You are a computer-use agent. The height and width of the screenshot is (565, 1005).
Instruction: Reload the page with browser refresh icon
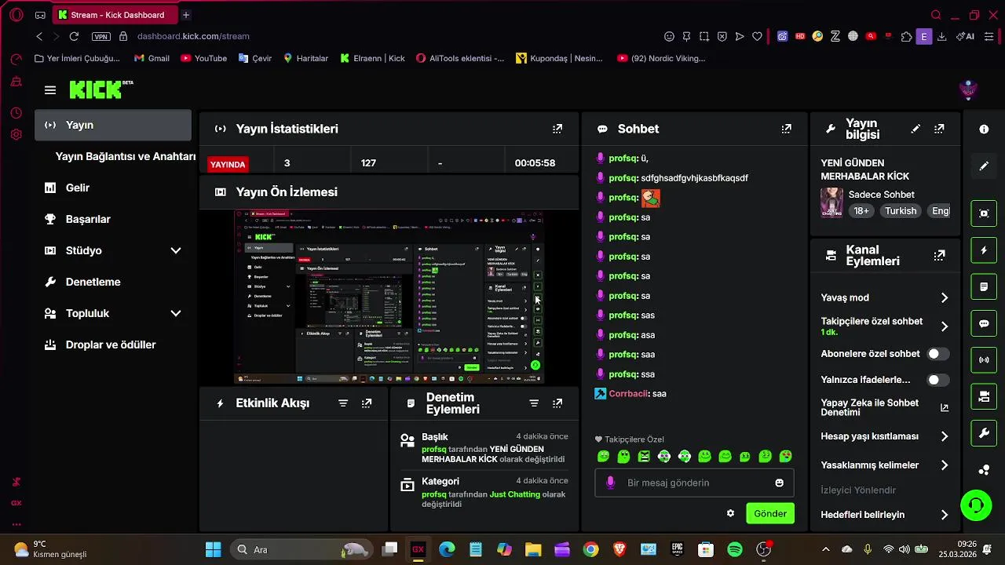click(74, 36)
